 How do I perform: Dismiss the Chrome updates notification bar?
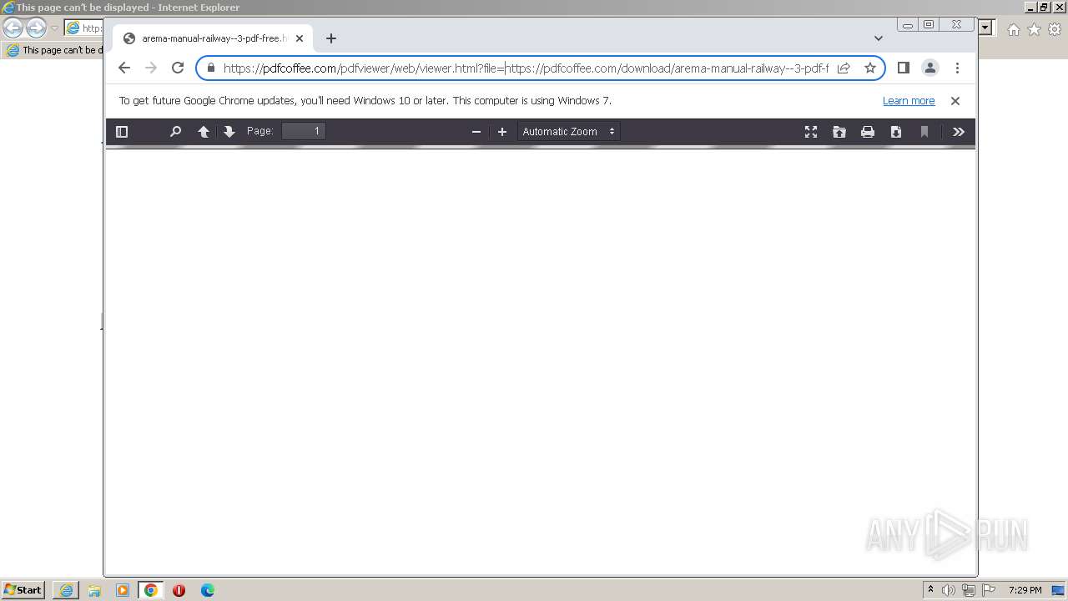(955, 101)
